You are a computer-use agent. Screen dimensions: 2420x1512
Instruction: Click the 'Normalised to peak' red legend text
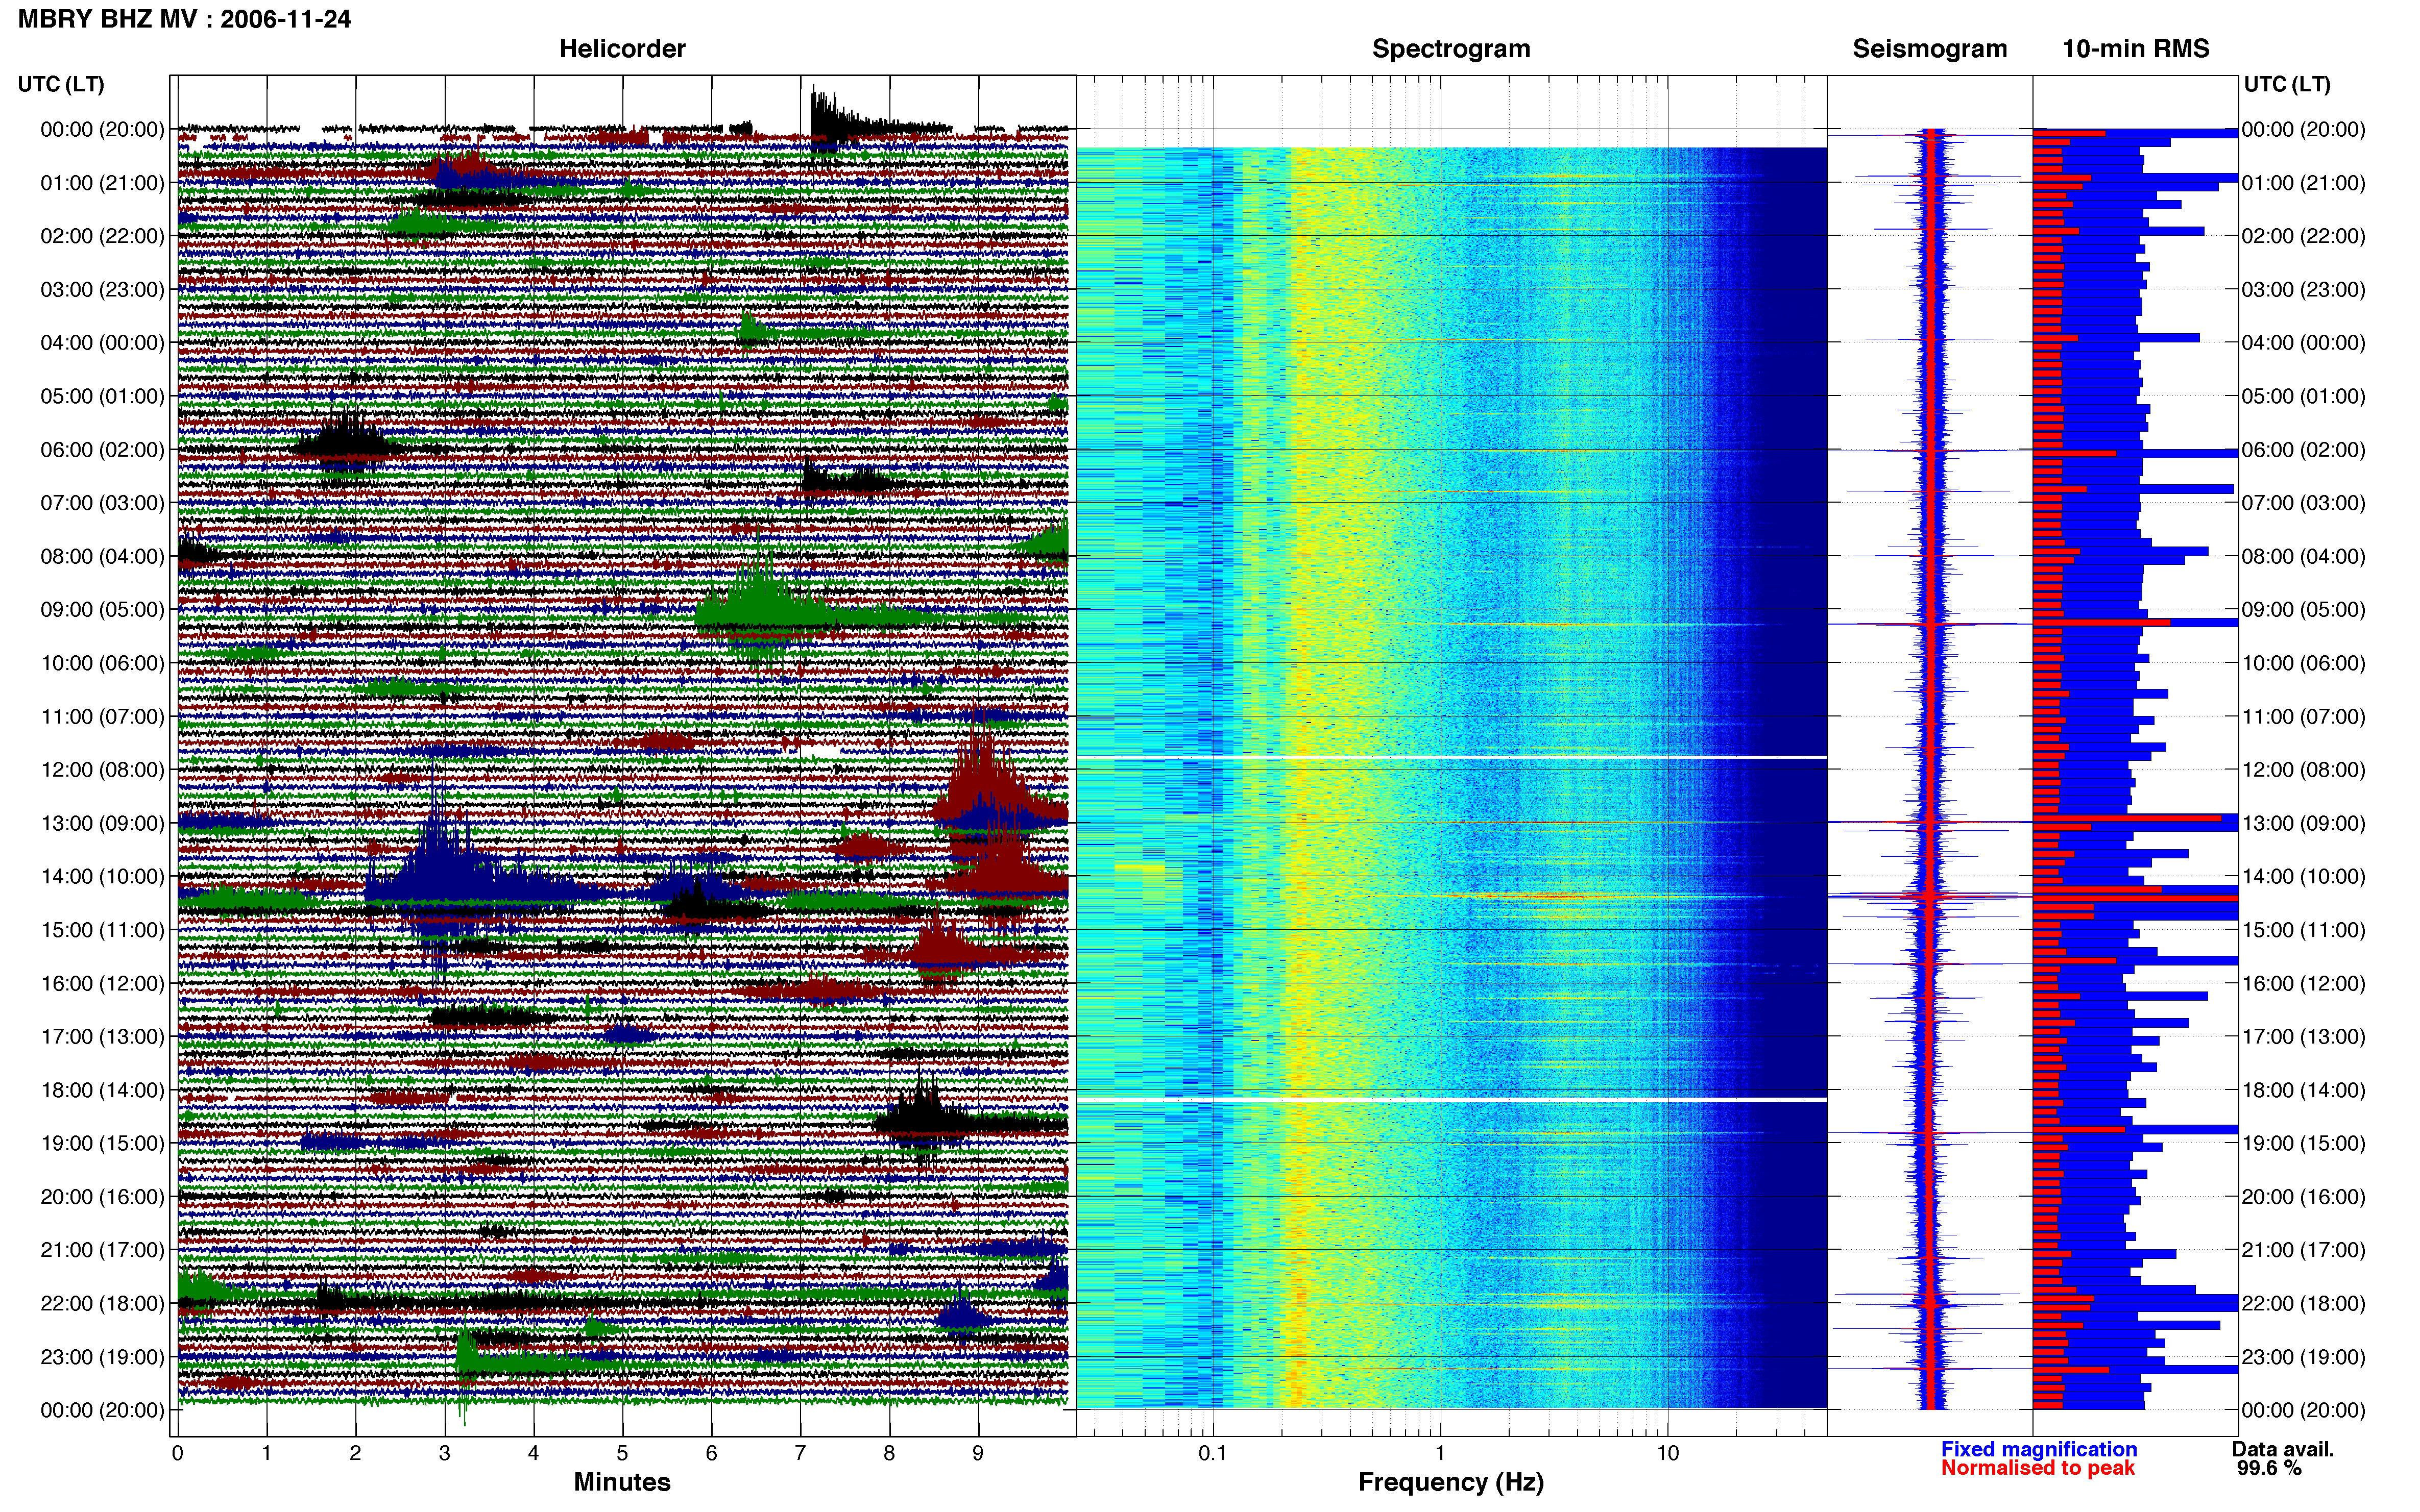2038,1468
